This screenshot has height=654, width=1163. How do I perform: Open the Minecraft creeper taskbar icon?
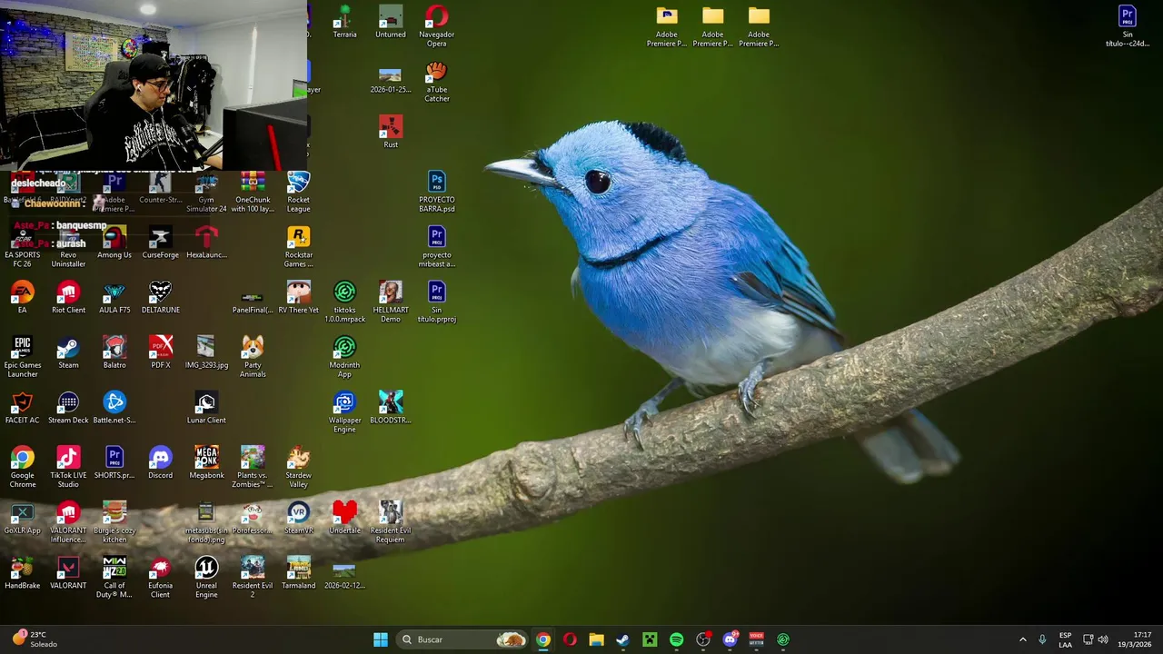pos(650,639)
